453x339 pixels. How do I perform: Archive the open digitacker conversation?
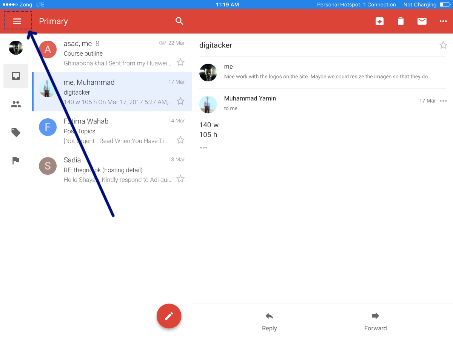point(379,21)
